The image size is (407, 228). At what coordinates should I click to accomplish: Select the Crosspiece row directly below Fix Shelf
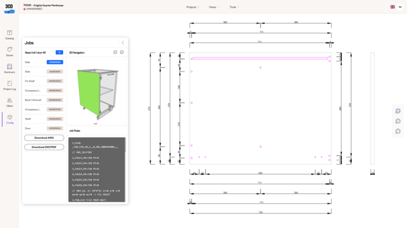pyautogui.click(x=44, y=90)
